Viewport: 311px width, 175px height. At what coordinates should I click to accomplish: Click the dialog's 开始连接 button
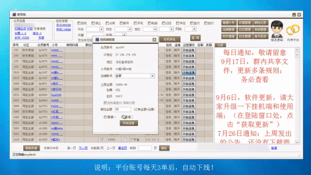click(x=129, y=123)
